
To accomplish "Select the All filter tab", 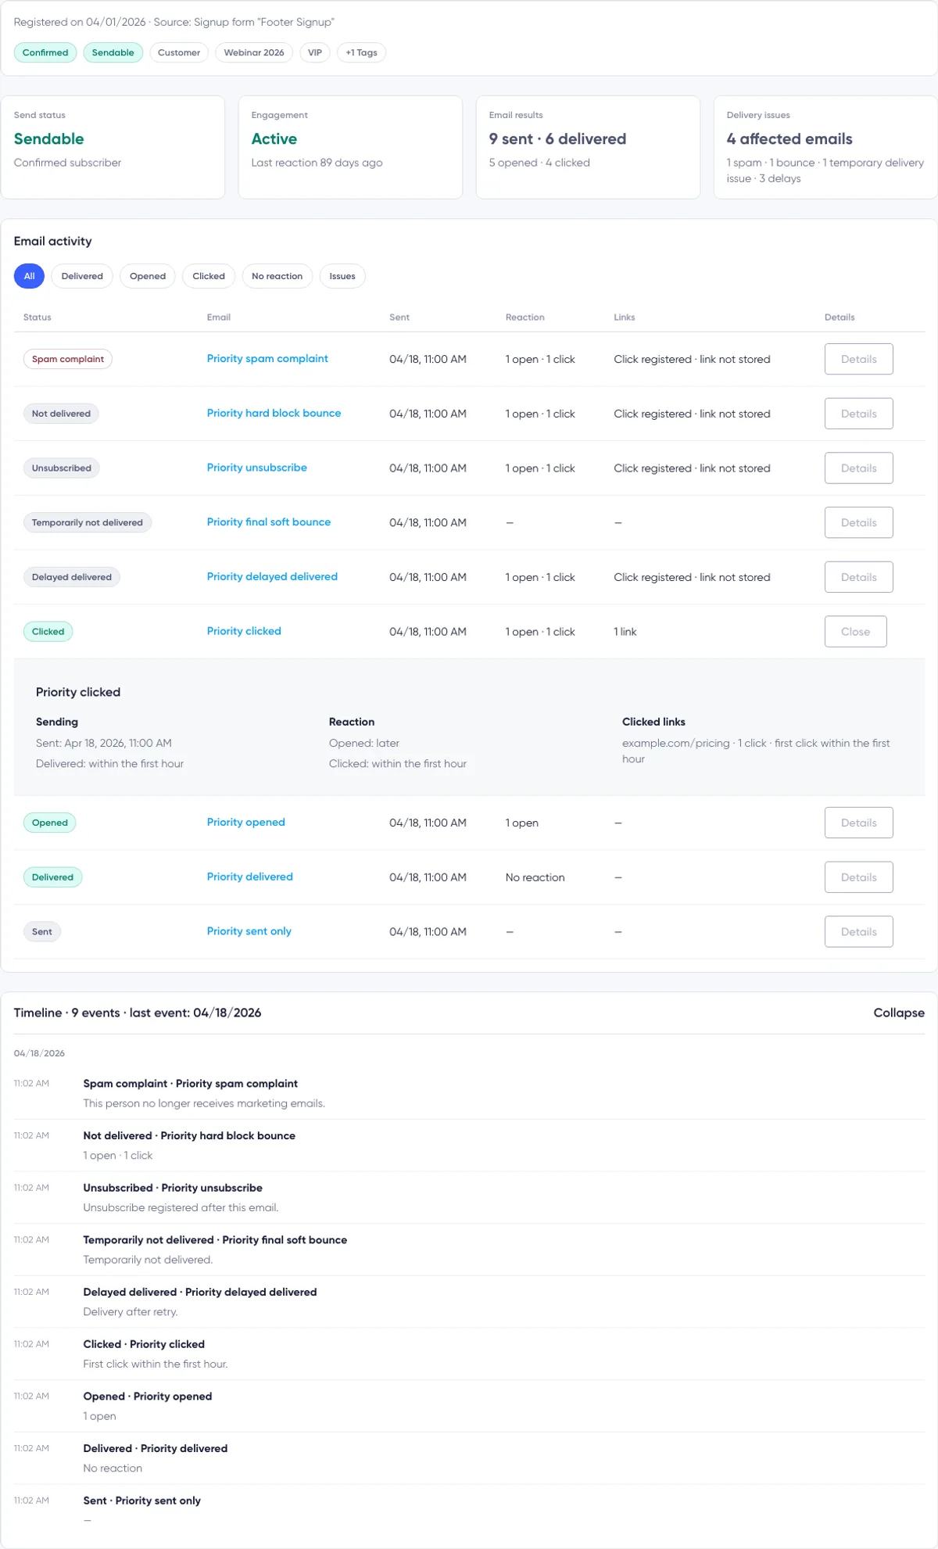I will coord(29,276).
